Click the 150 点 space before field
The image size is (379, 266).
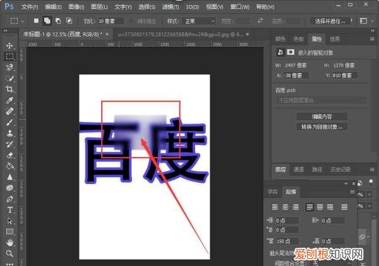287,241
